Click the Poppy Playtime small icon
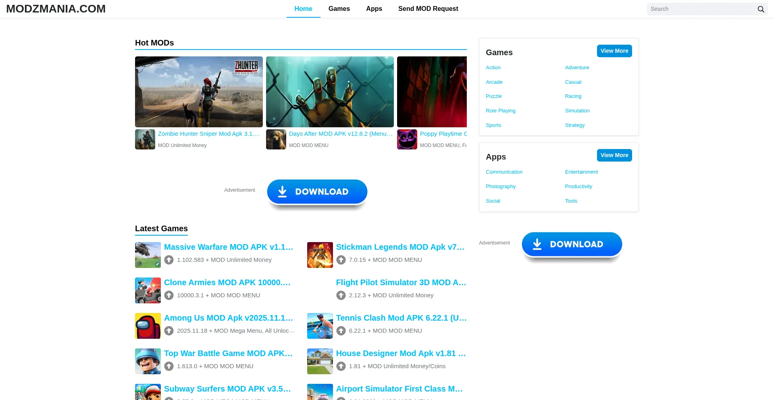 pyautogui.click(x=407, y=139)
